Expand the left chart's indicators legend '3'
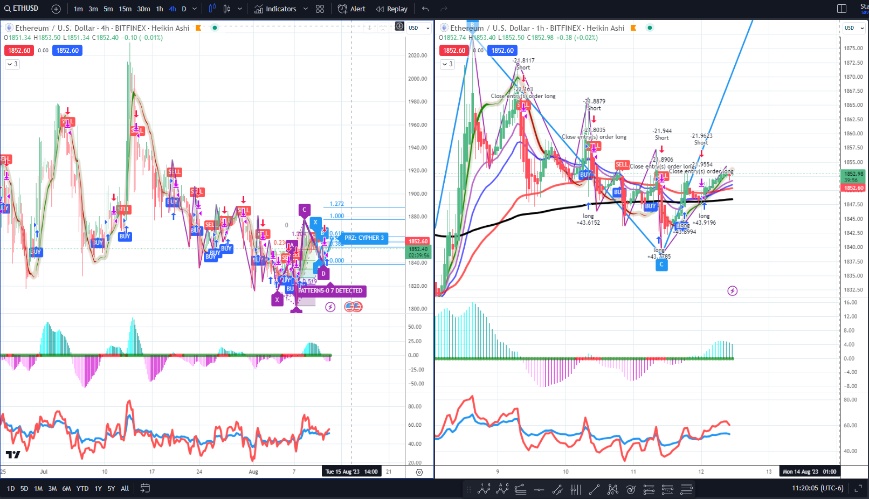The height and width of the screenshot is (499, 869). coord(12,64)
